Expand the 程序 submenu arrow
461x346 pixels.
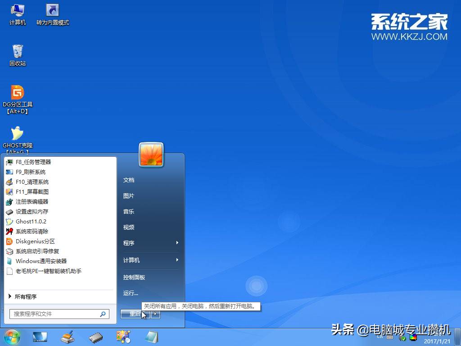[x=176, y=243]
